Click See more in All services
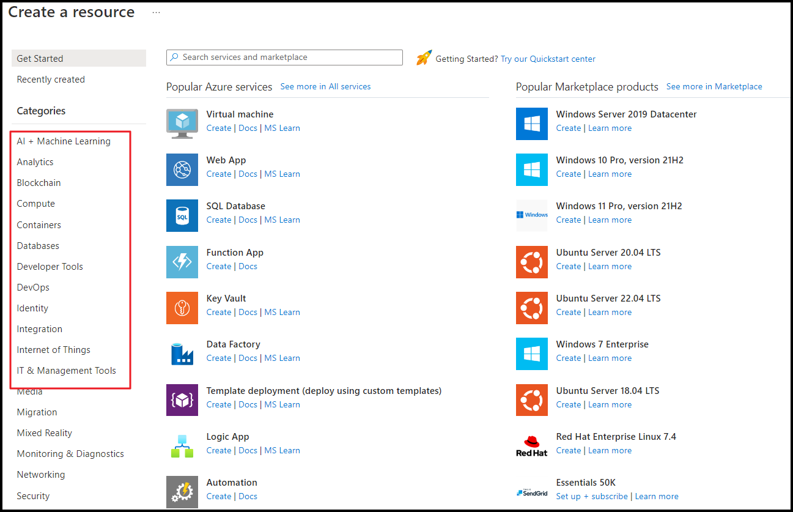 (x=325, y=86)
